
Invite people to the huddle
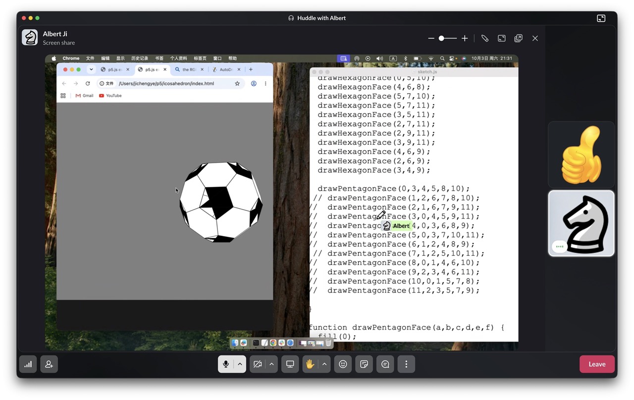tap(49, 364)
